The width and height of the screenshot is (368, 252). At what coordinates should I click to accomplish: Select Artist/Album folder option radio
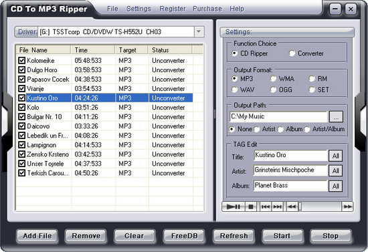click(x=306, y=129)
